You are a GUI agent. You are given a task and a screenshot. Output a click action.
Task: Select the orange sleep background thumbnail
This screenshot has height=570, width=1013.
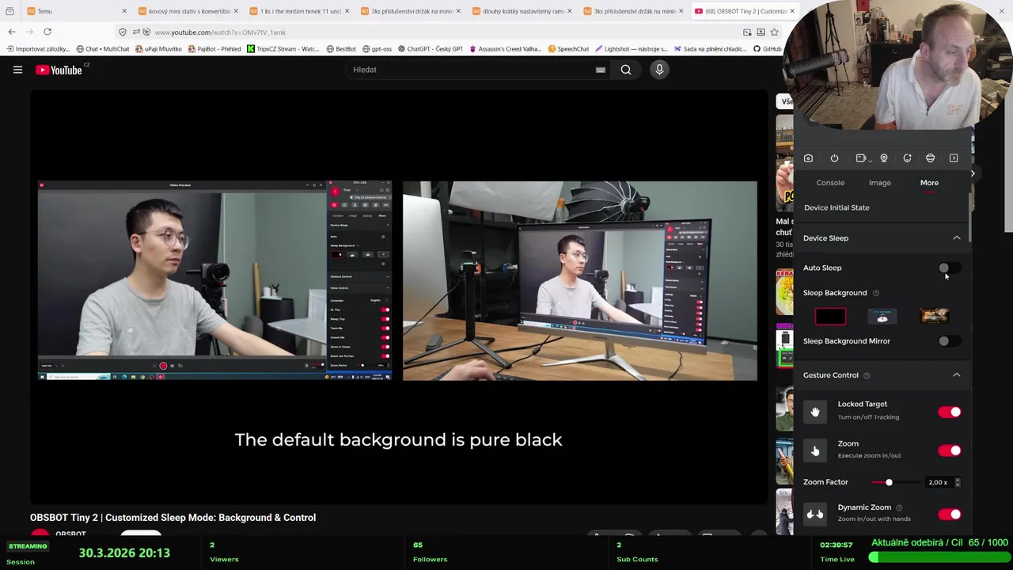pyautogui.click(x=934, y=317)
